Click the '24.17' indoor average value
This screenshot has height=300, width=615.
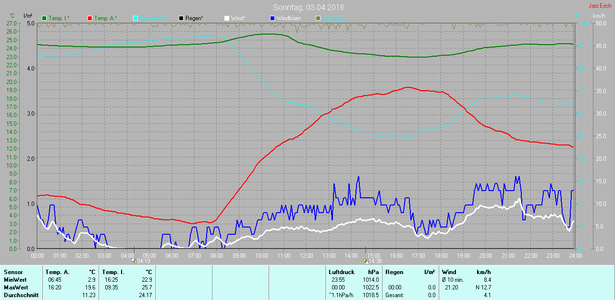[x=145, y=295]
